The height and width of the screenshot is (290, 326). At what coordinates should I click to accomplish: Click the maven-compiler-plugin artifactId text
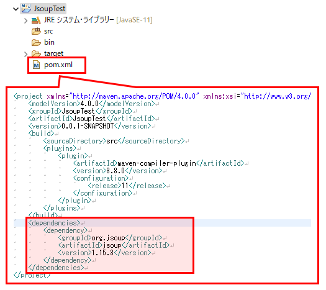[156, 163]
